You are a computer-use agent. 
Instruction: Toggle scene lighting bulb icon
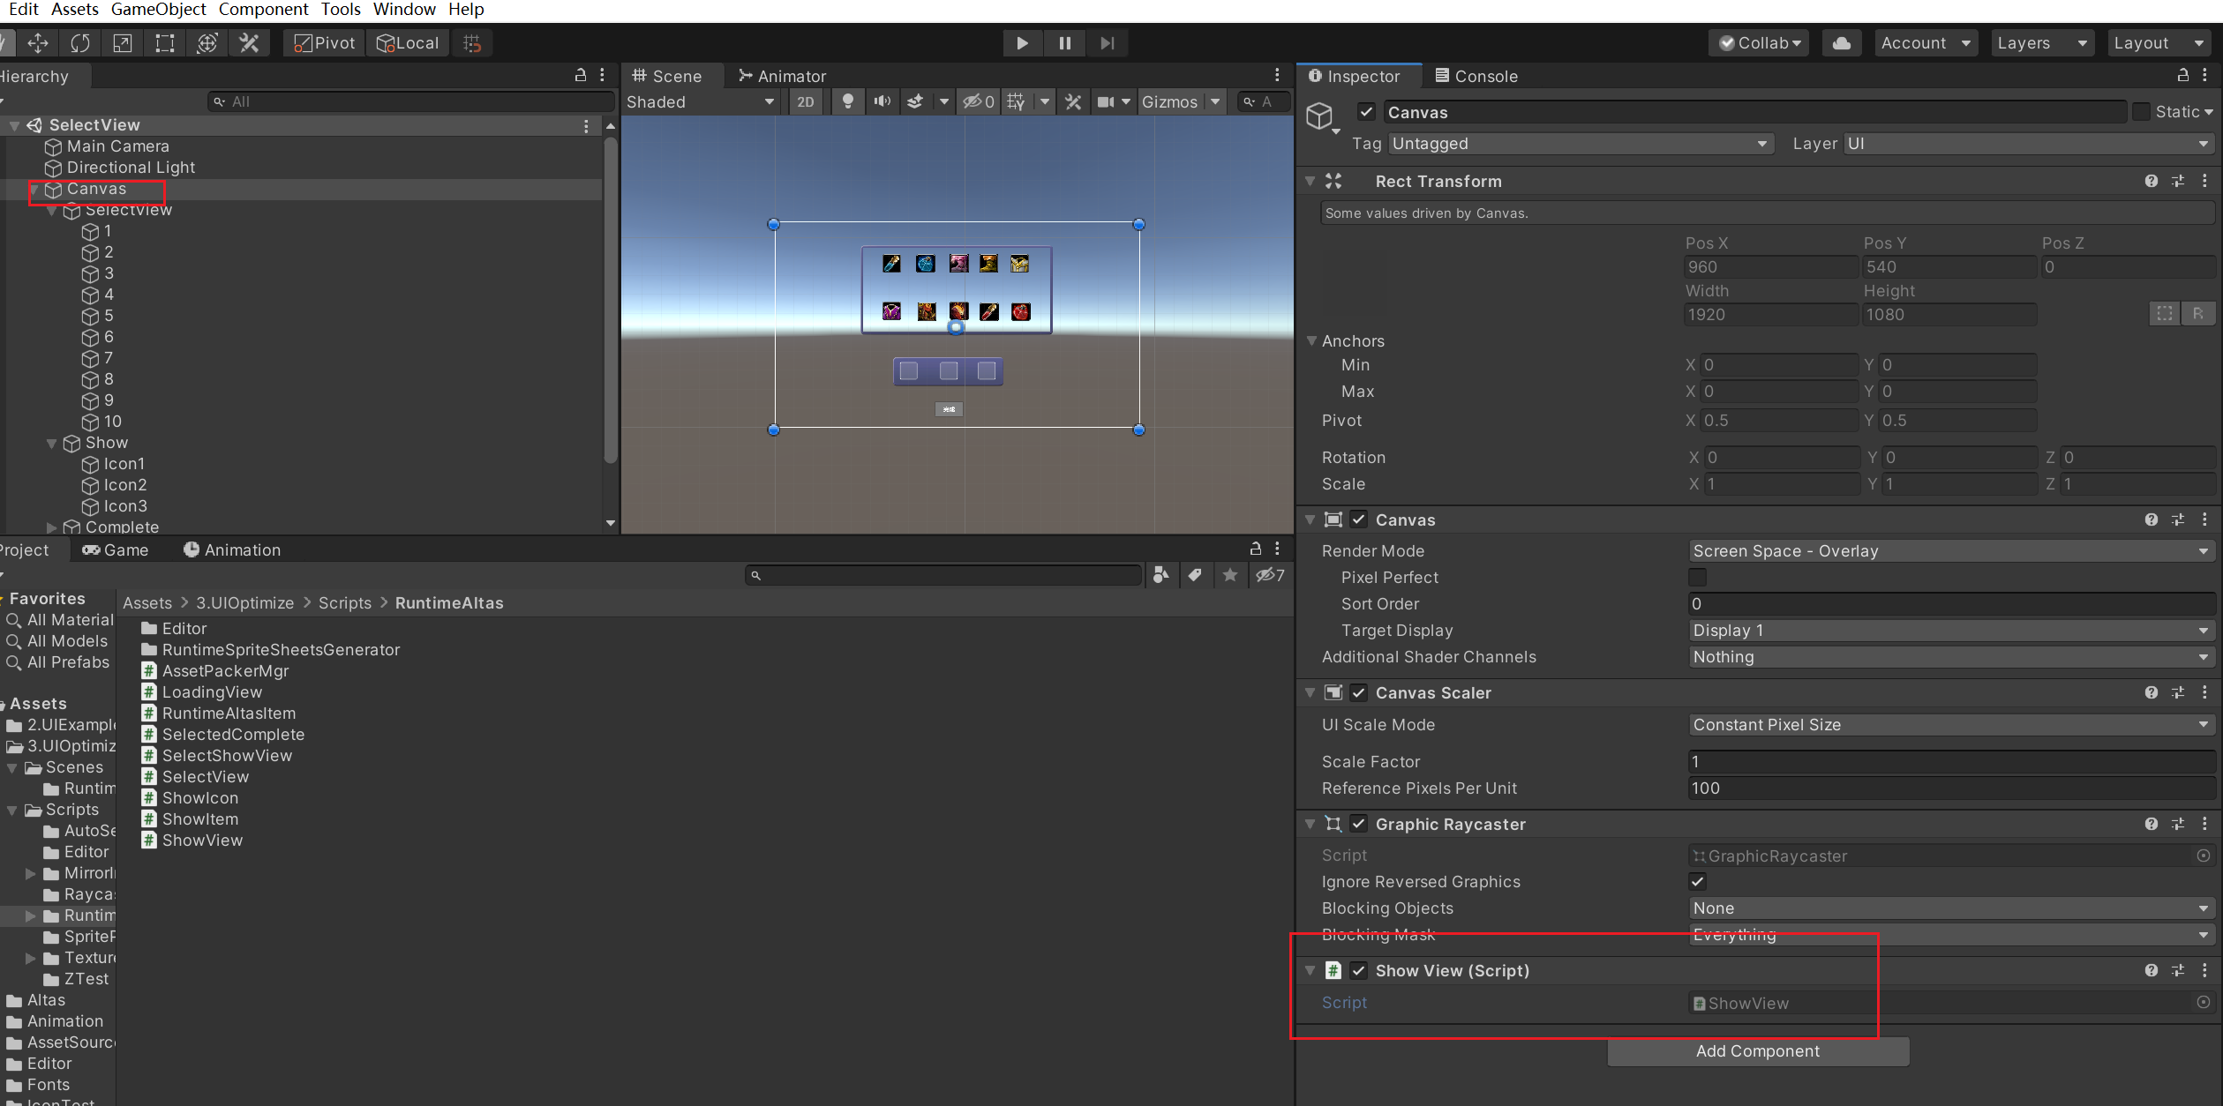(847, 101)
